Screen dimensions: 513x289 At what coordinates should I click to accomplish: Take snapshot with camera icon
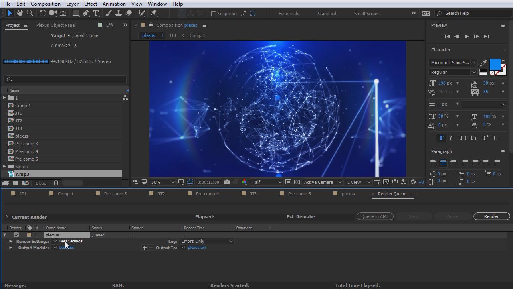click(x=227, y=182)
